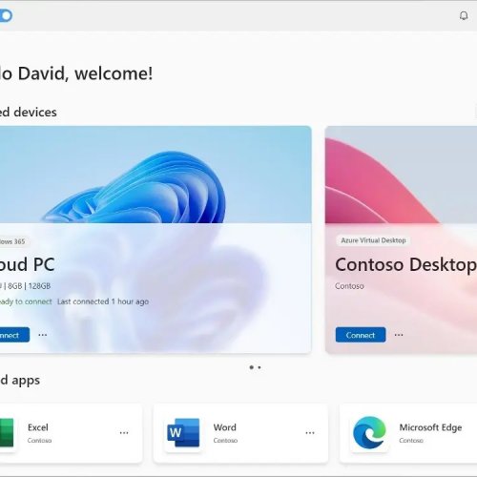Open more options for Excel app
The width and height of the screenshot is (477, 477).
point(124,433)
